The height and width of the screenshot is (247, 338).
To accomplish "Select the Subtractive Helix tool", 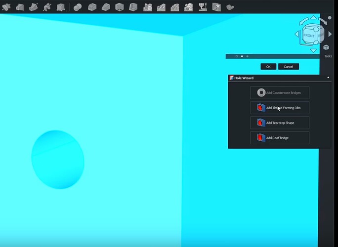I will pyautogui.click(x=47, y=7).
